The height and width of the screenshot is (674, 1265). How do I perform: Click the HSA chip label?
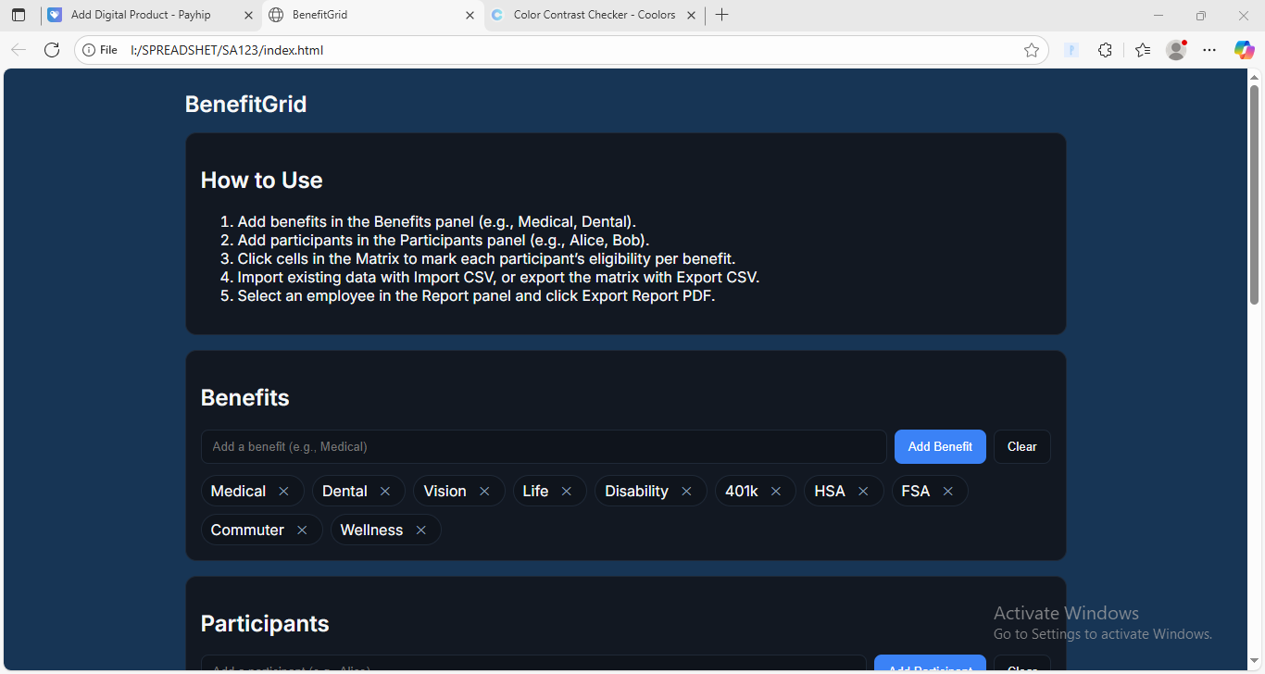pos(830,492)
